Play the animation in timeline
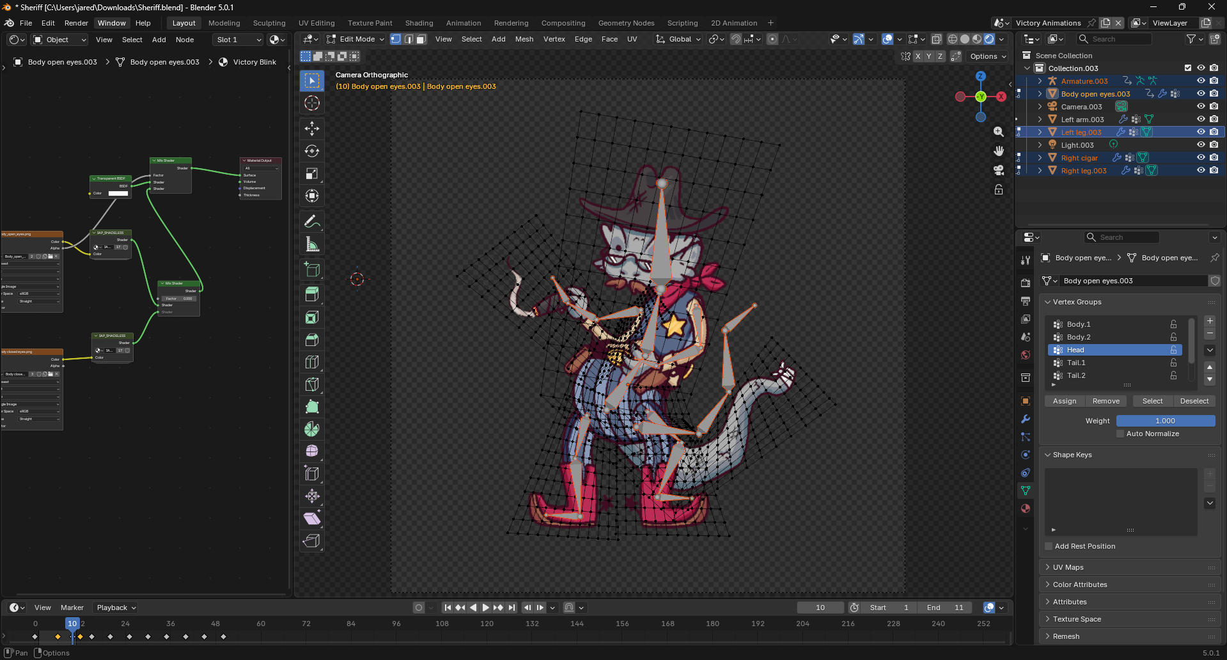Viewport: 1227px width, 660px height. coord(485,608)
